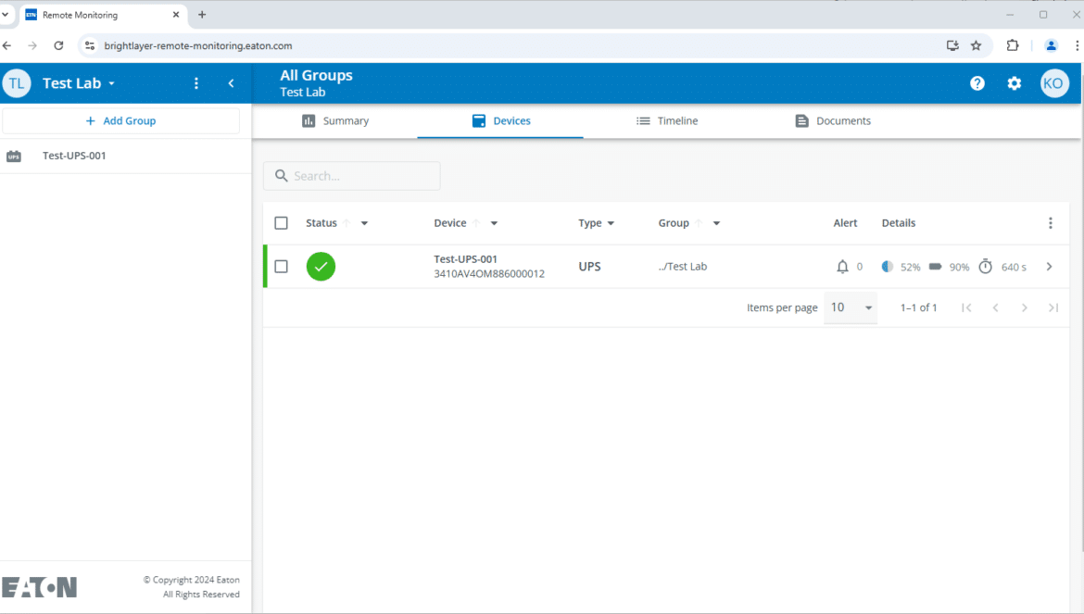The width and height of the screenshot is (1084, 614).
Task: Go back to the previous browser page
Action: pyautogui.click(x=6, y=45)
